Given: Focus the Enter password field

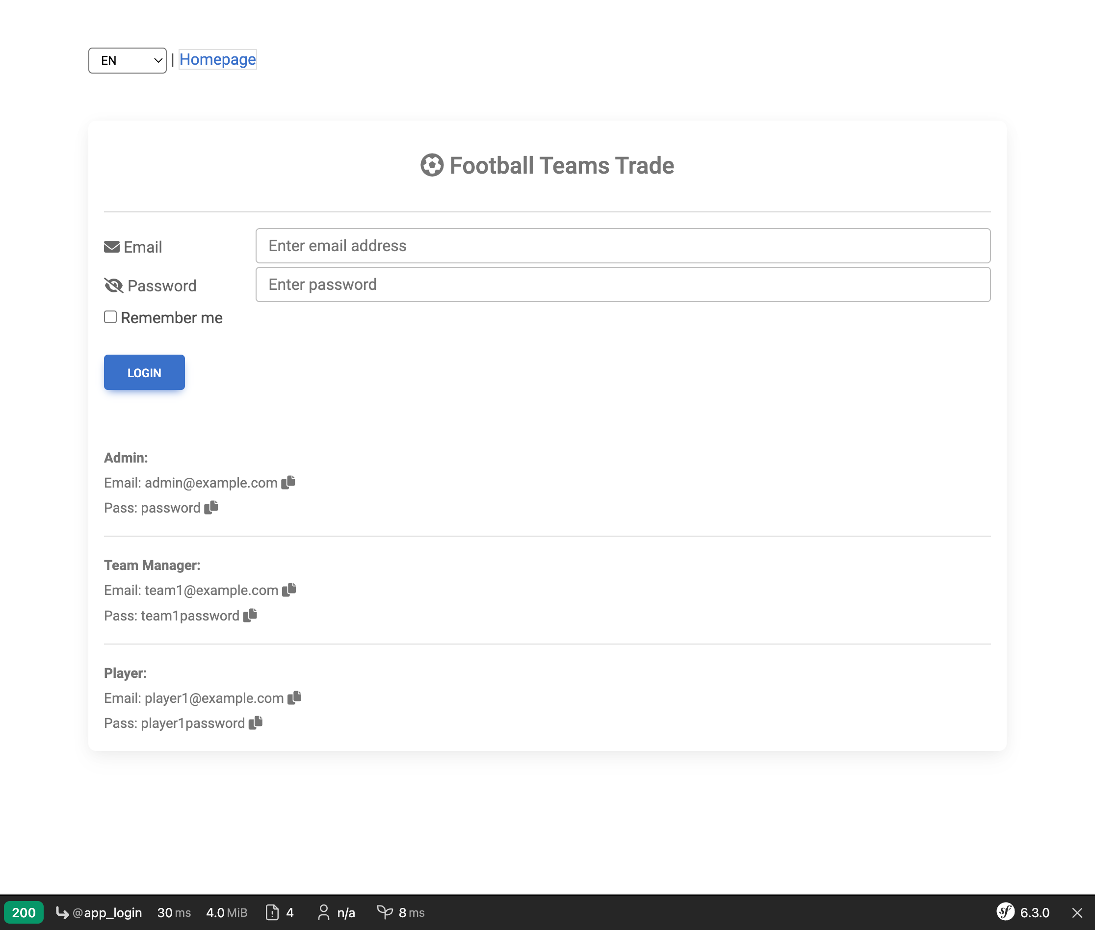Looking at the screenshot, I should (623, 284).
